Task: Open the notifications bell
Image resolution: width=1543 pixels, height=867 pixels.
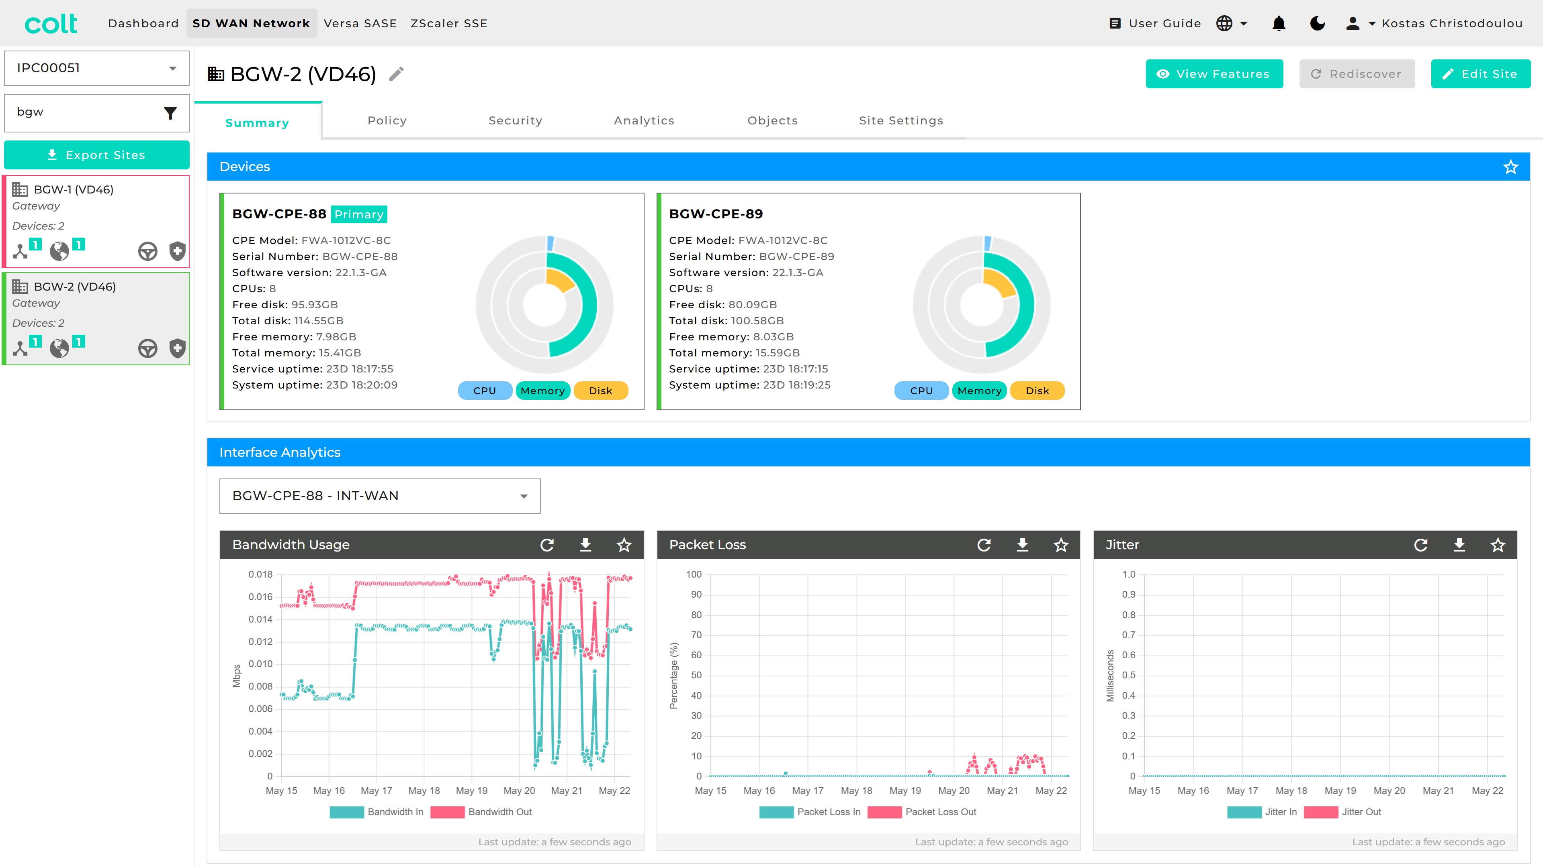Action: [1278, 23]
